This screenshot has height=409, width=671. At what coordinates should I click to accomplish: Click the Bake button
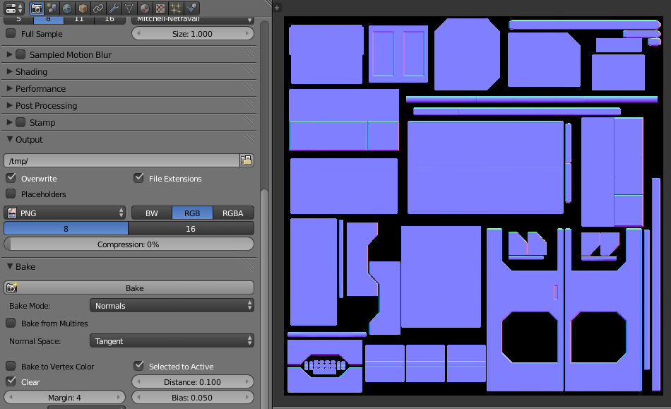click(129, 288)
